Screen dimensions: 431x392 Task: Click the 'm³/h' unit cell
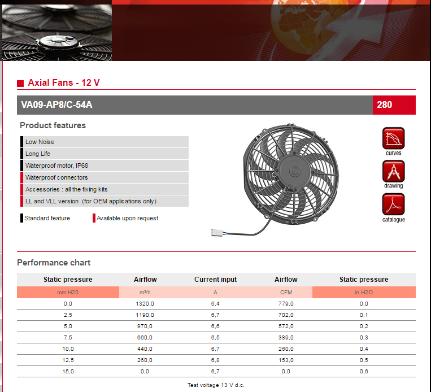pos(145,292)
